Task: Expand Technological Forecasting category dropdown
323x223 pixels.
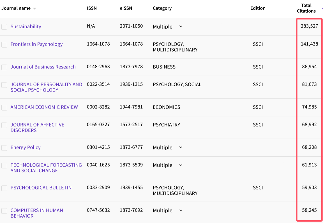Action: tap(181, 165)
